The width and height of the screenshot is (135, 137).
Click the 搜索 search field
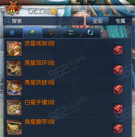(x=44, y=21)
